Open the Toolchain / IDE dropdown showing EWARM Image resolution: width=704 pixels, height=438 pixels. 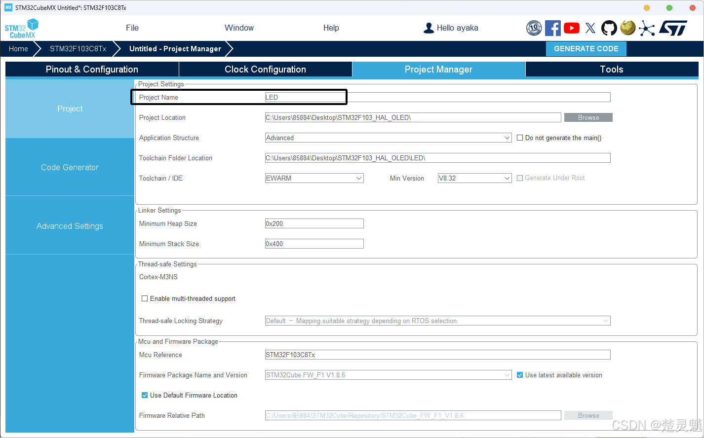pos(314,178)
